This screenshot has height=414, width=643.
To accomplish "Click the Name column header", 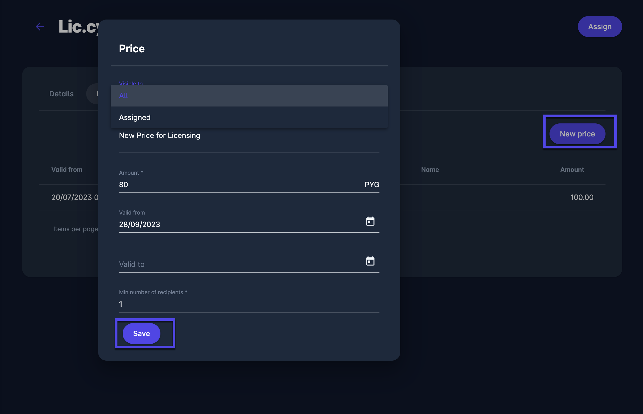I will [430, 170].
